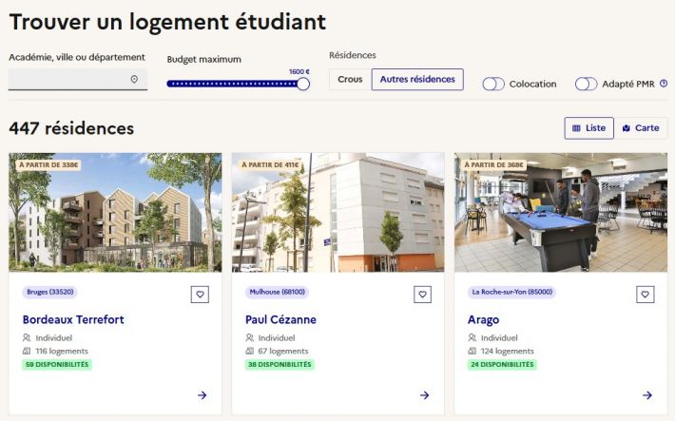The width and height of the screenshot is (675, 421).
Task: Open Arago via arrow icon
Action: point(647,395)
